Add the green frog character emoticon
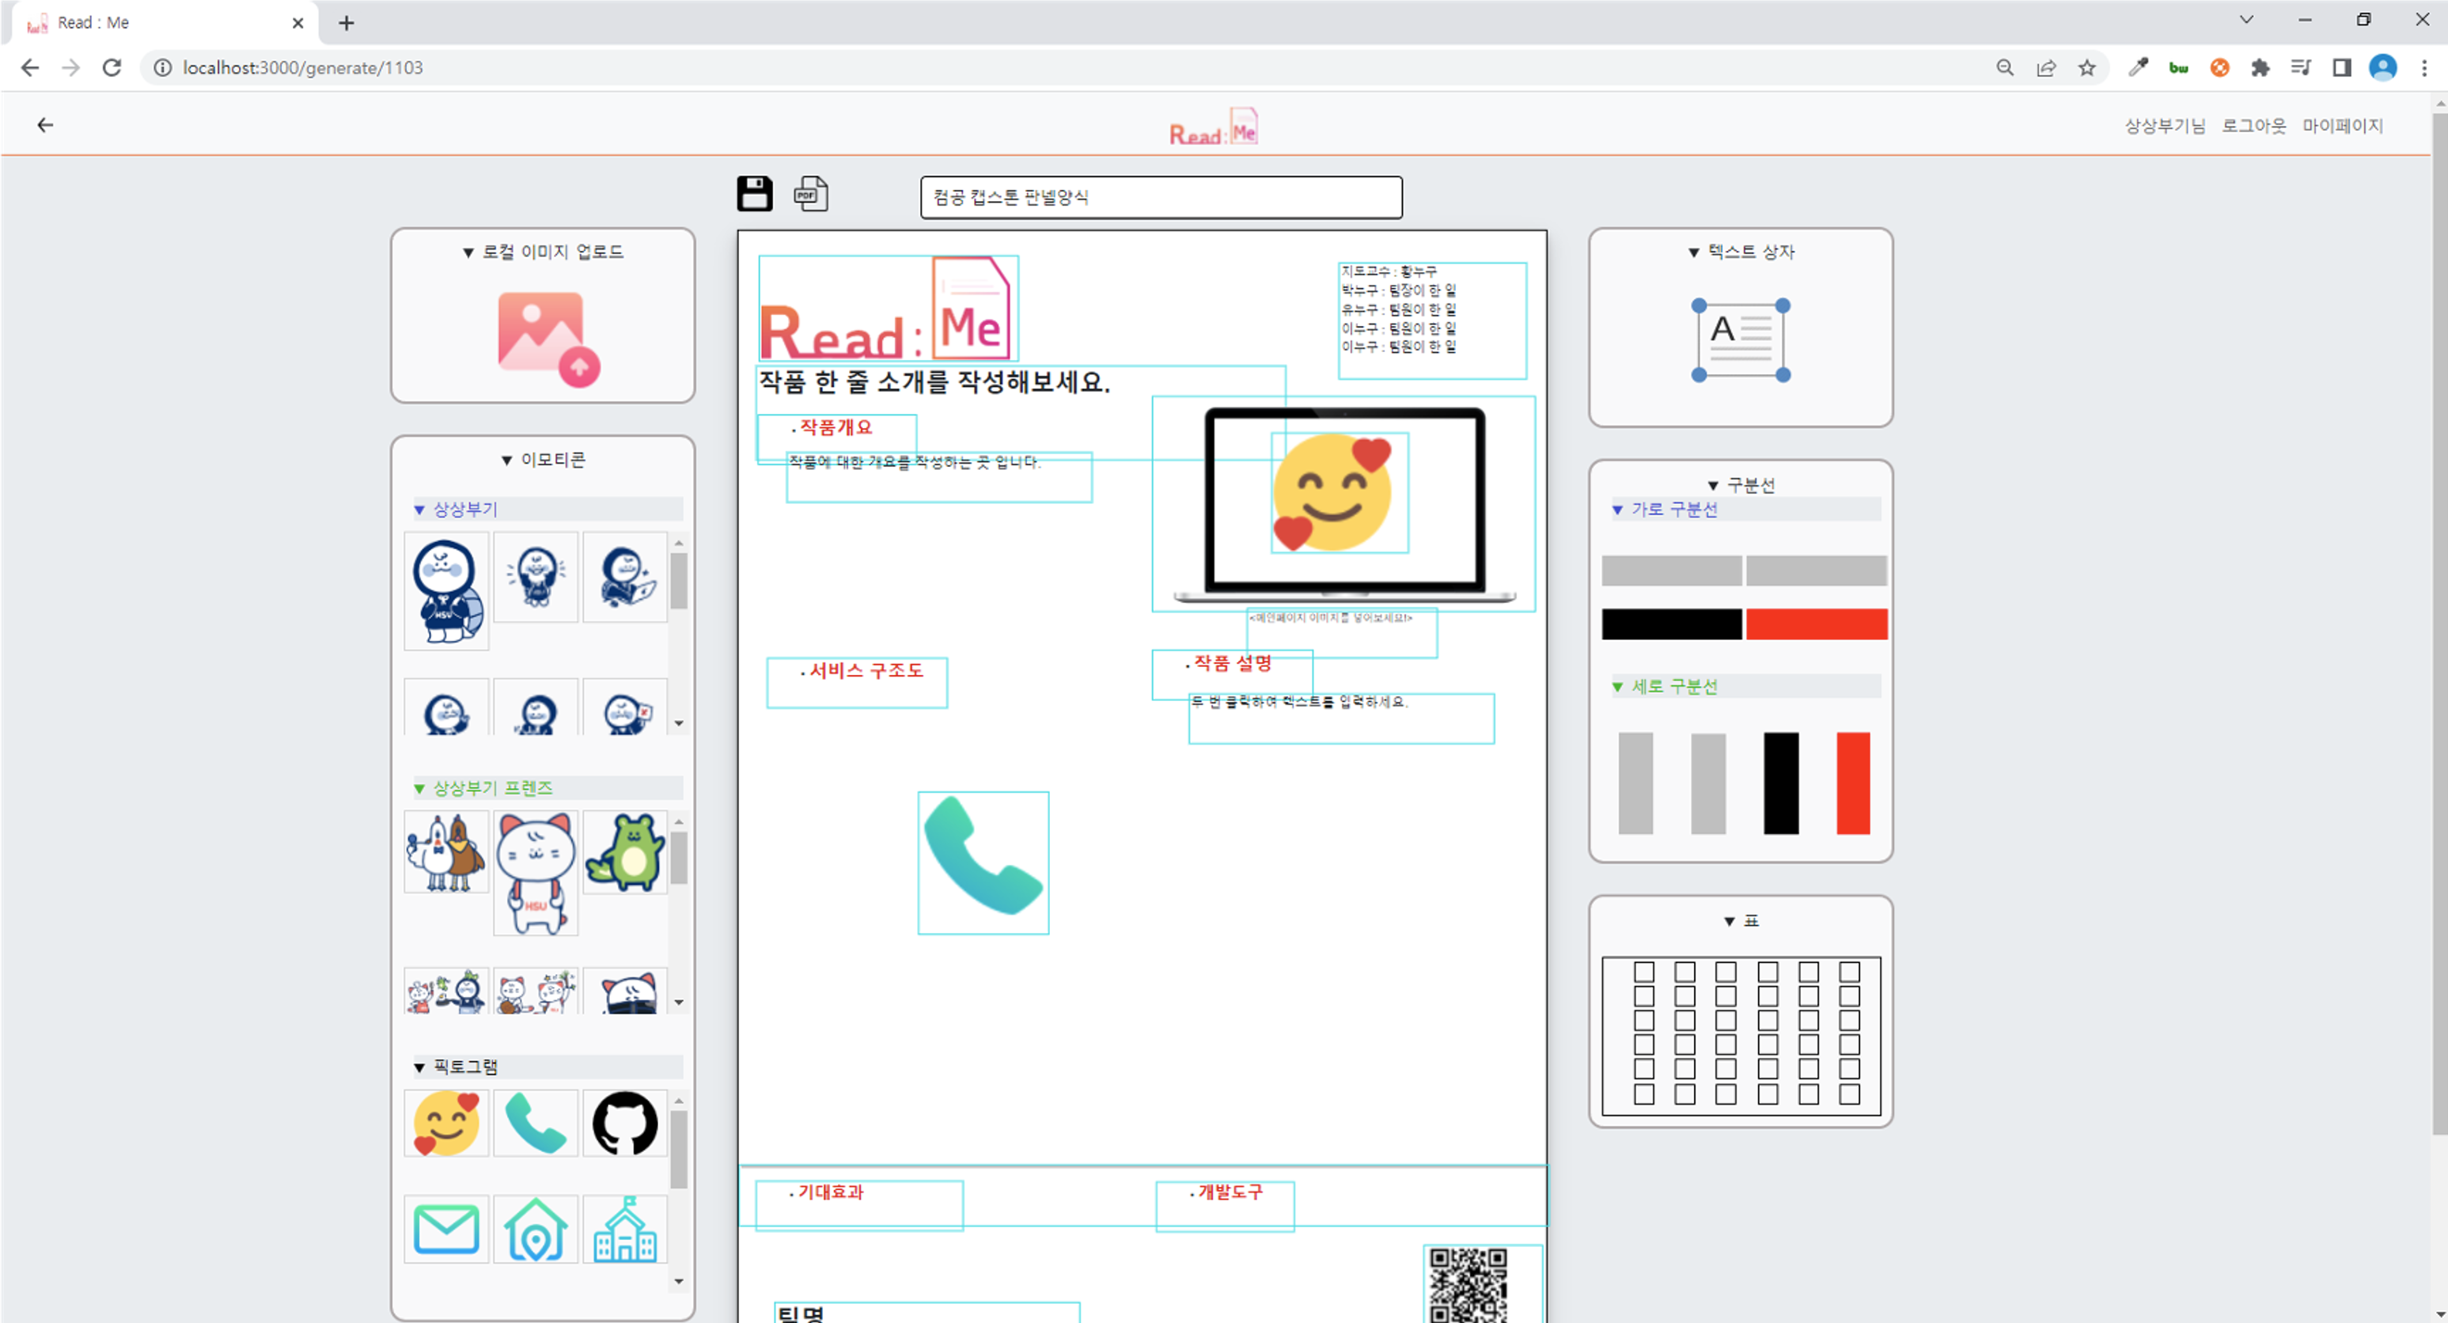2448x1323 pixels. click(x=624, y=852)
